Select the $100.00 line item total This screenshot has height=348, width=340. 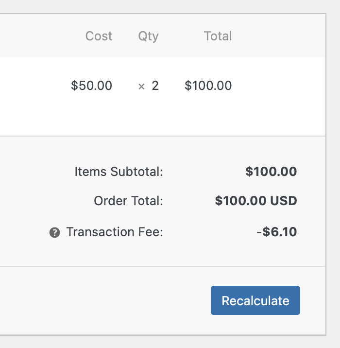click(x=208, y=86)
